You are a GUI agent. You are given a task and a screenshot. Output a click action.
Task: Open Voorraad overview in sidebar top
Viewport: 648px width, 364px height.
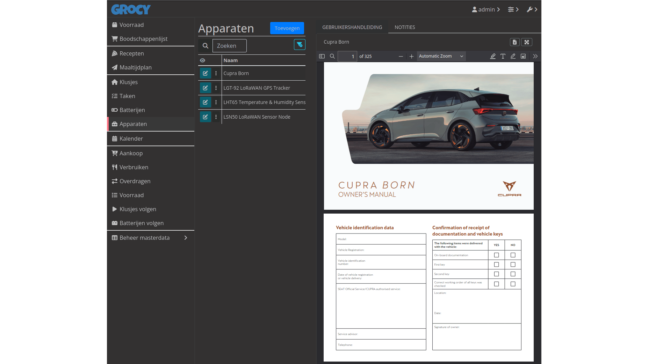point(151,25)
